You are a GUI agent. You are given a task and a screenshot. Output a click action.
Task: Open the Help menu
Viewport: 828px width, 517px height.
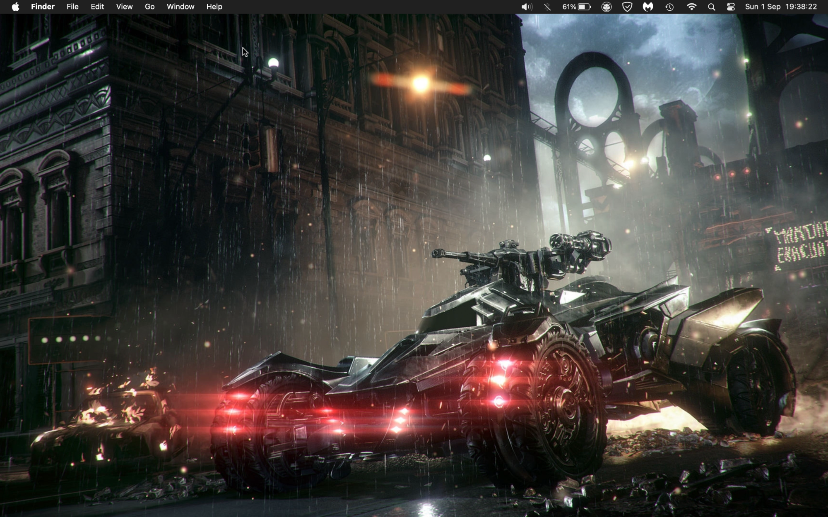[214, 7]
